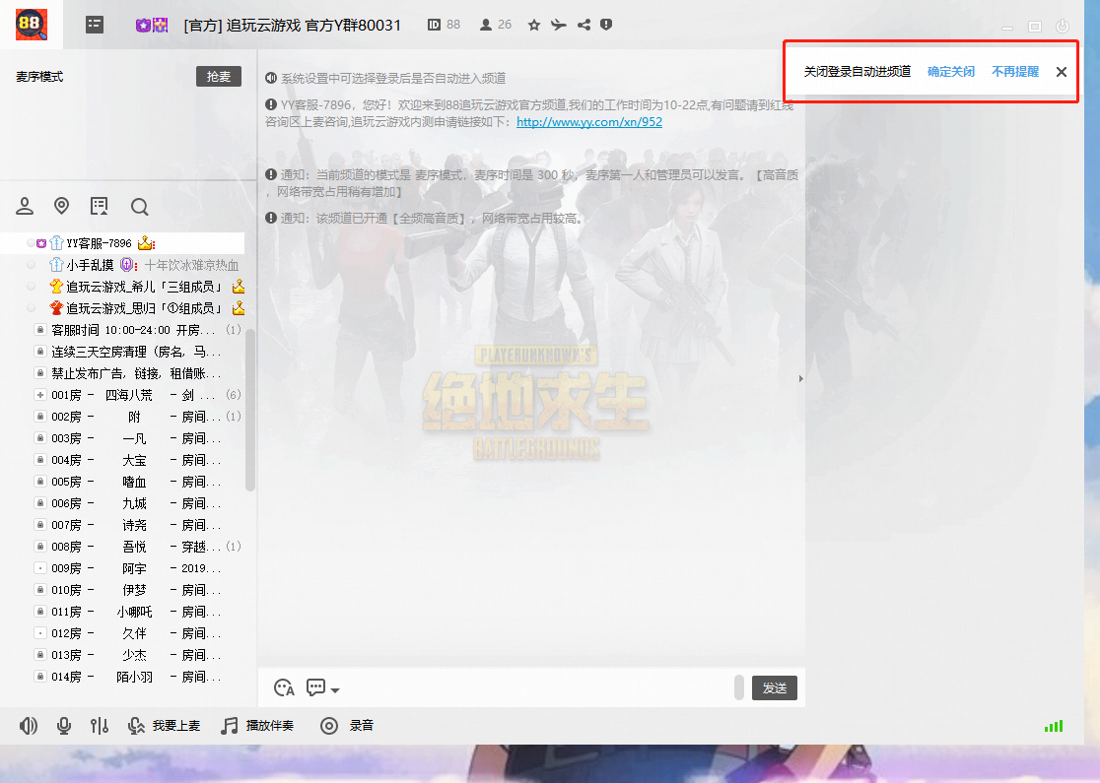Open the yy.com/xn/952 hyperlink
The image size is (1100, 783).
(589, 122)
